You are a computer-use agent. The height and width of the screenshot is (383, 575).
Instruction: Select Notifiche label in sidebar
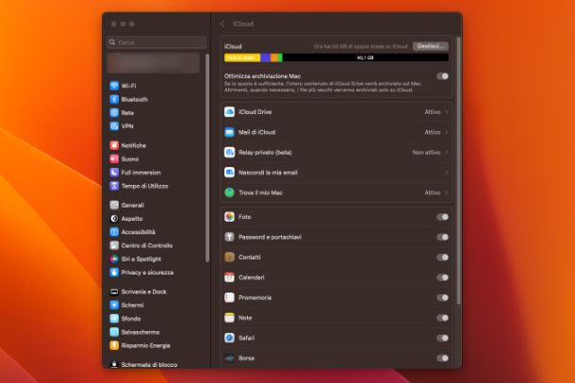click(134, 145)
